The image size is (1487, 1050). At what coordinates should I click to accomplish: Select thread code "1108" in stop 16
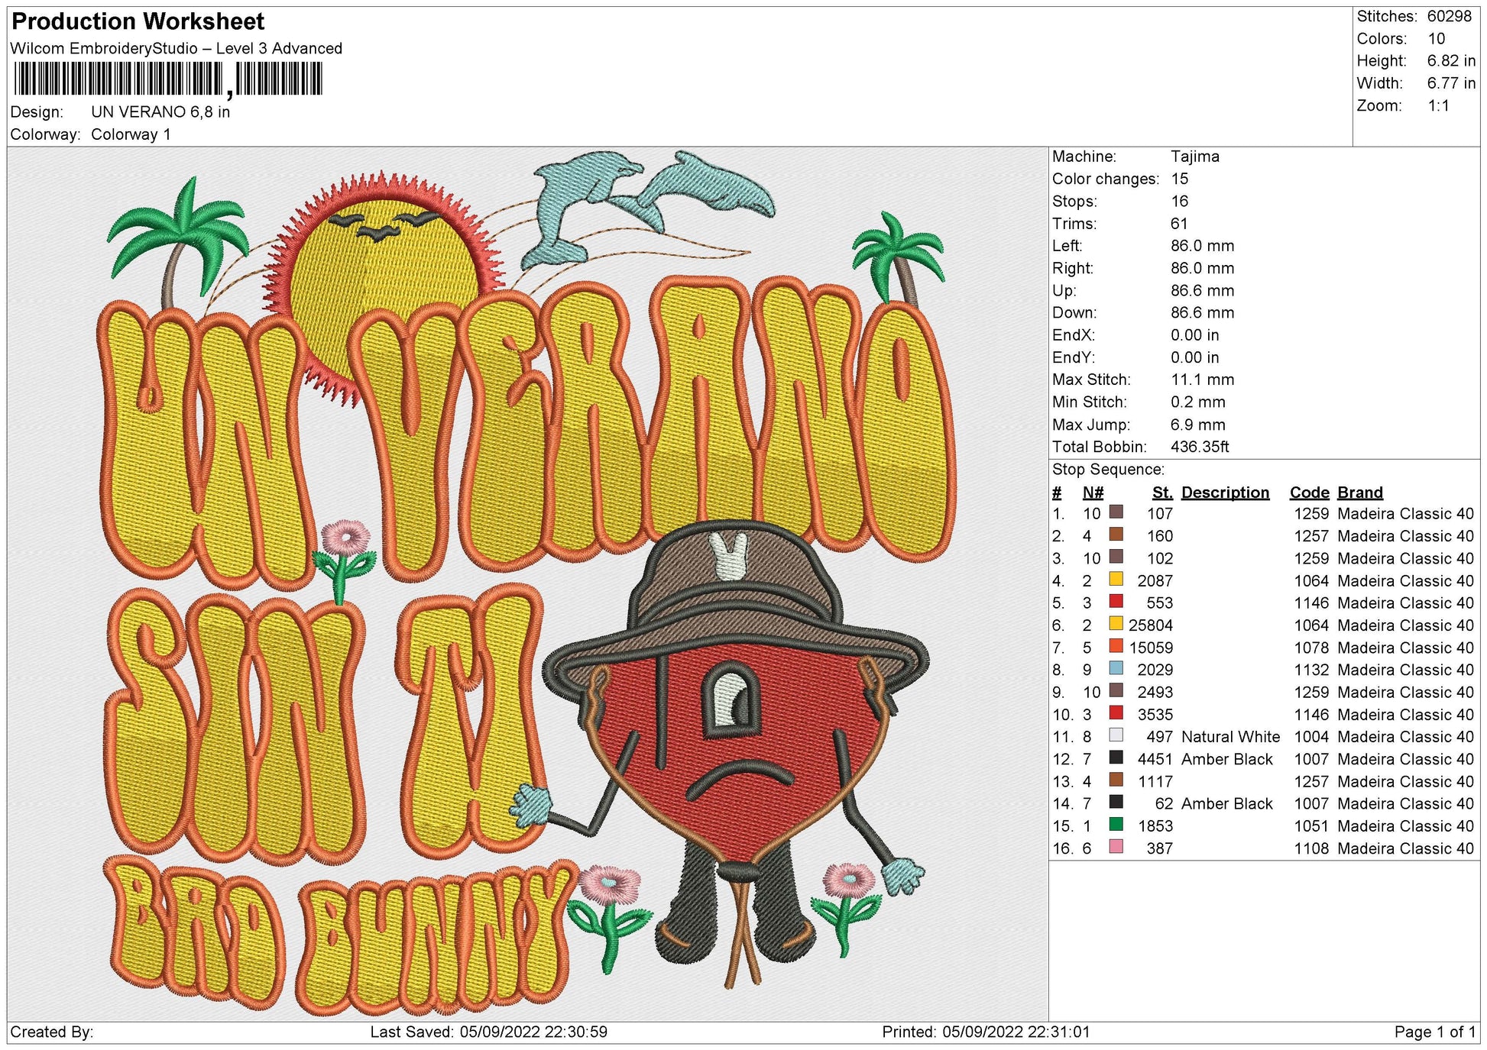tap(1311, 848)
